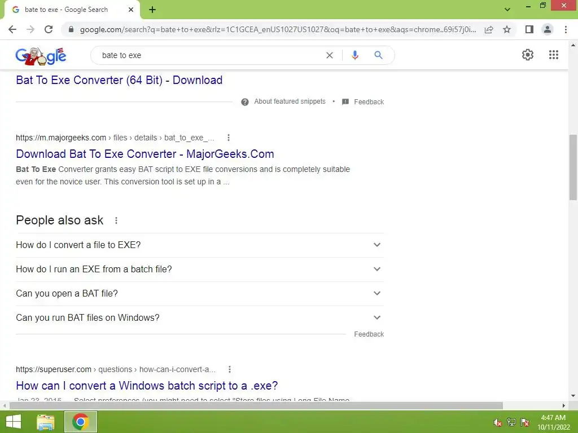Go back to the previous page
Image resolution: width=578 pixels, height=433 pixels.
click(x=12, y=29)
